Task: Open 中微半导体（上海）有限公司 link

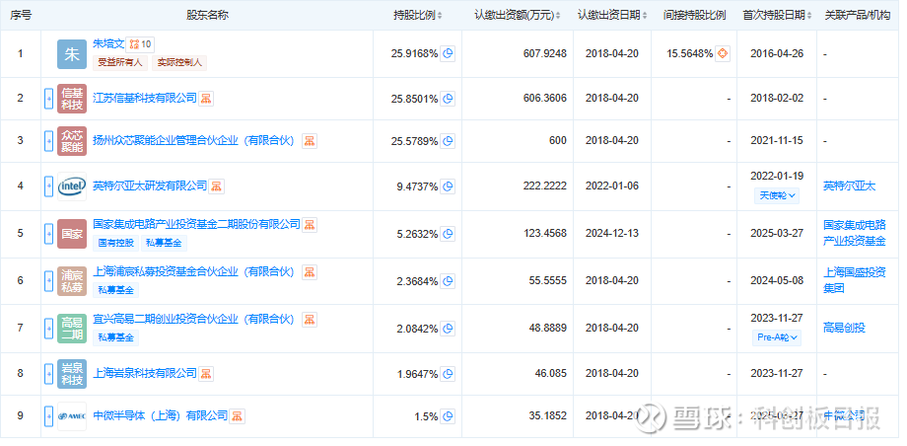Action: point(161,415)
